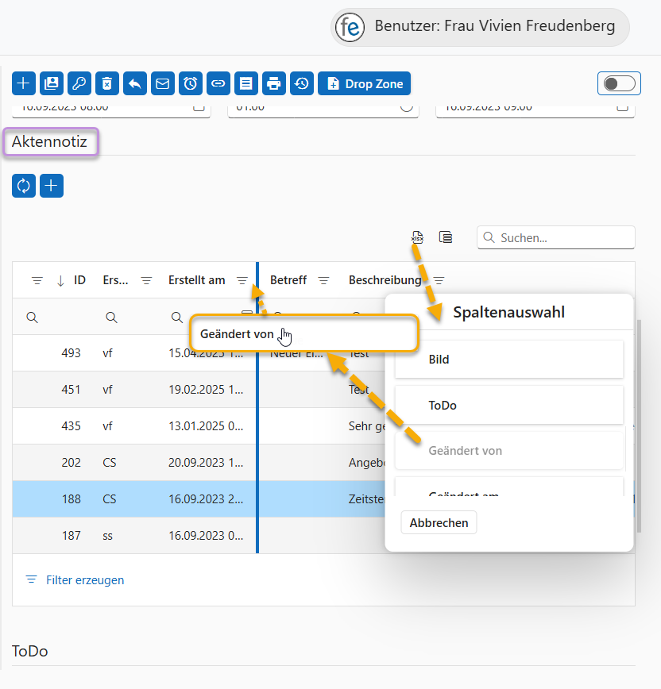The width and height of the screenshot is (661, 689).
Task: Click the Filter erzeugen link
Action: (85, 580)
